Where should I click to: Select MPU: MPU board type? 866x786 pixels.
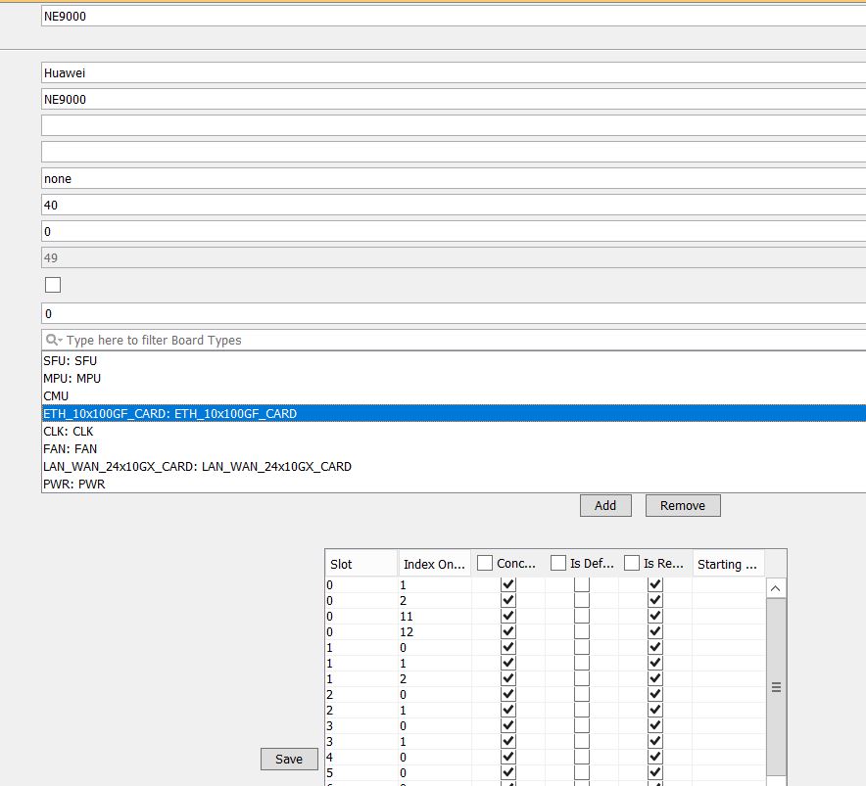72,379
